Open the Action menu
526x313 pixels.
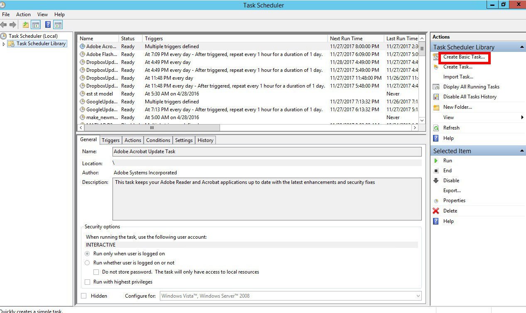[23, 14]
